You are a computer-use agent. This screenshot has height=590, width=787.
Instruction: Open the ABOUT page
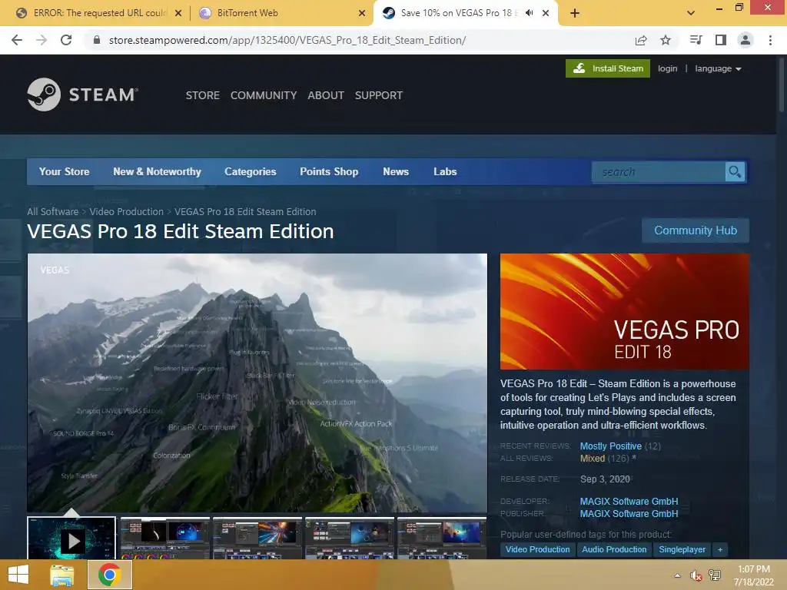(326, 95)
